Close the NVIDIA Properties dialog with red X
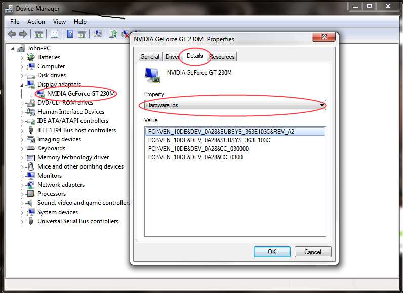The width and height of the screenshot is (403, 293). pyautogui.click(x=324, y=37)
